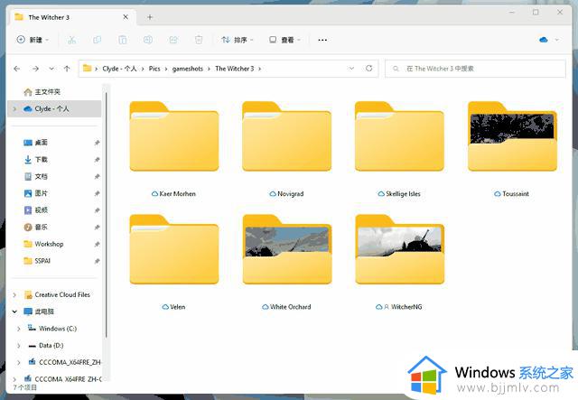
Task: Click gameshots in the breadcrumb path
Action: click(x=188, y=69)
